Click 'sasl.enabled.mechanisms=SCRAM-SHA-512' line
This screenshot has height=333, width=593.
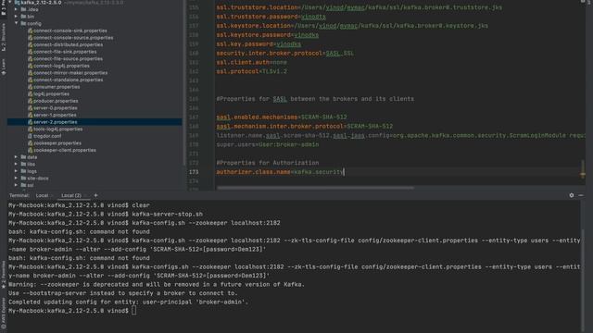point(282,117)
